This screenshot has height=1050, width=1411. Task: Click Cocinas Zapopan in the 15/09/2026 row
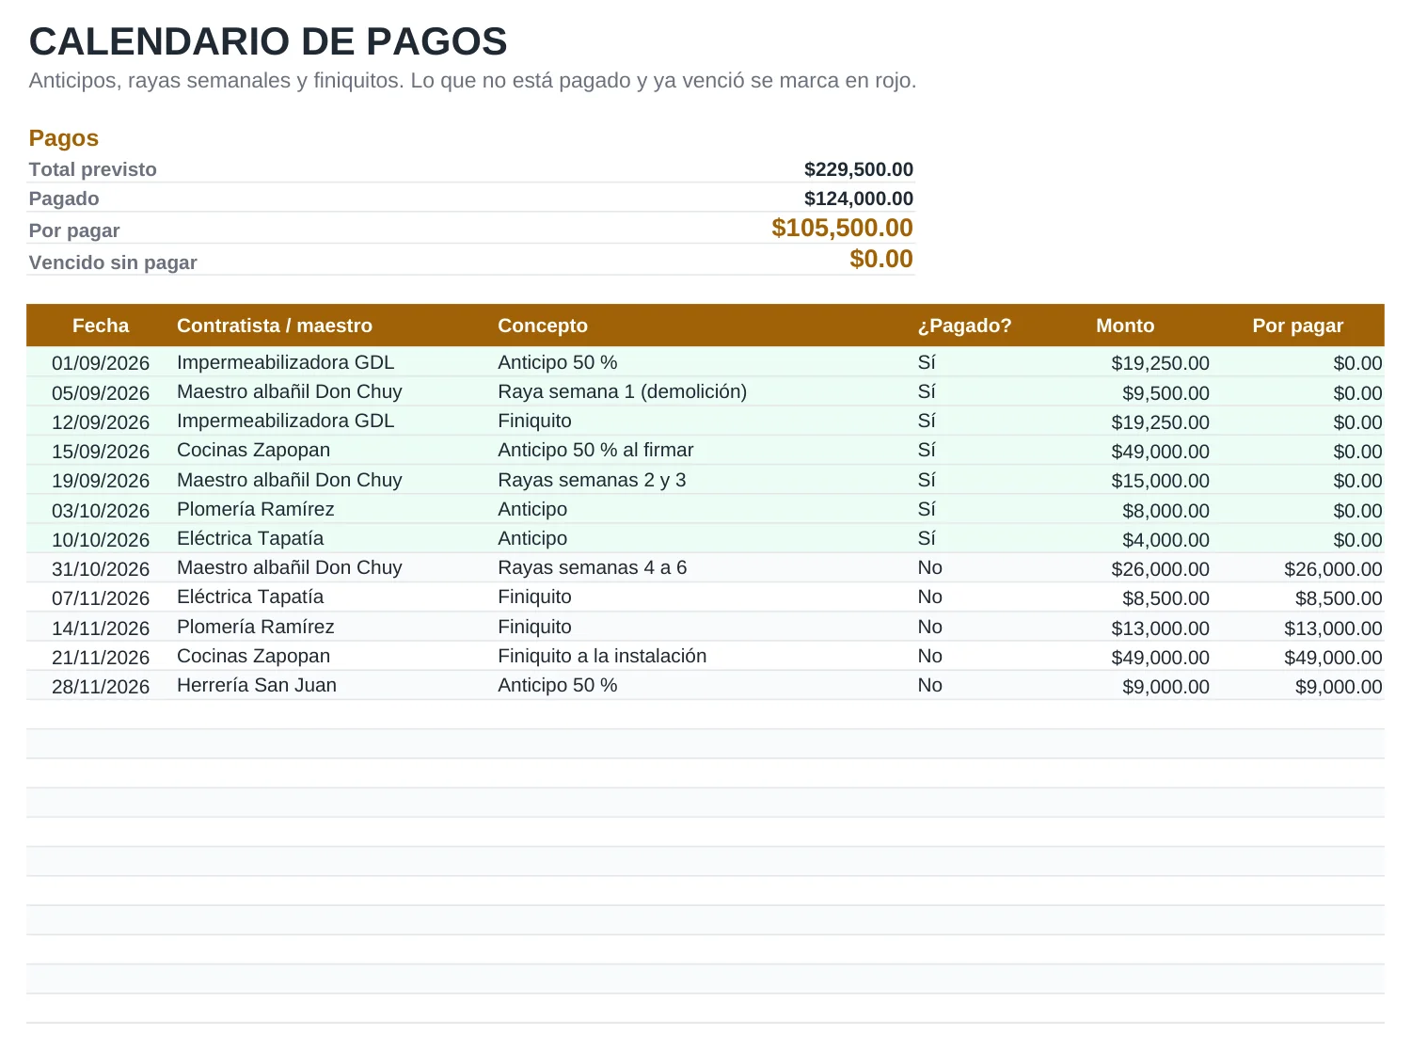tap(254, 450)
